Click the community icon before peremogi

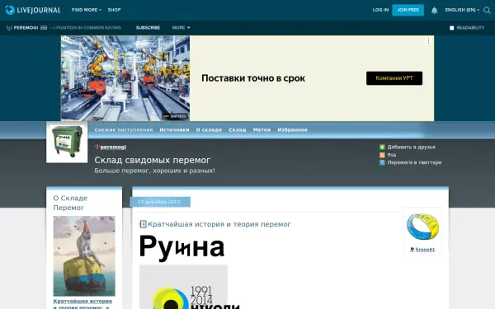coord(97,147)
